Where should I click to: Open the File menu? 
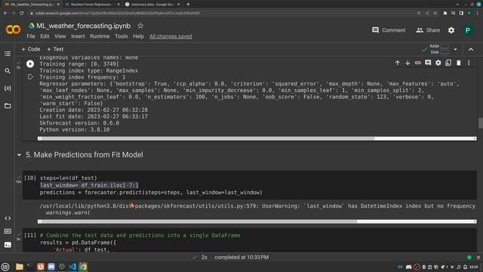pyautogui.click(x=31, y=36)
